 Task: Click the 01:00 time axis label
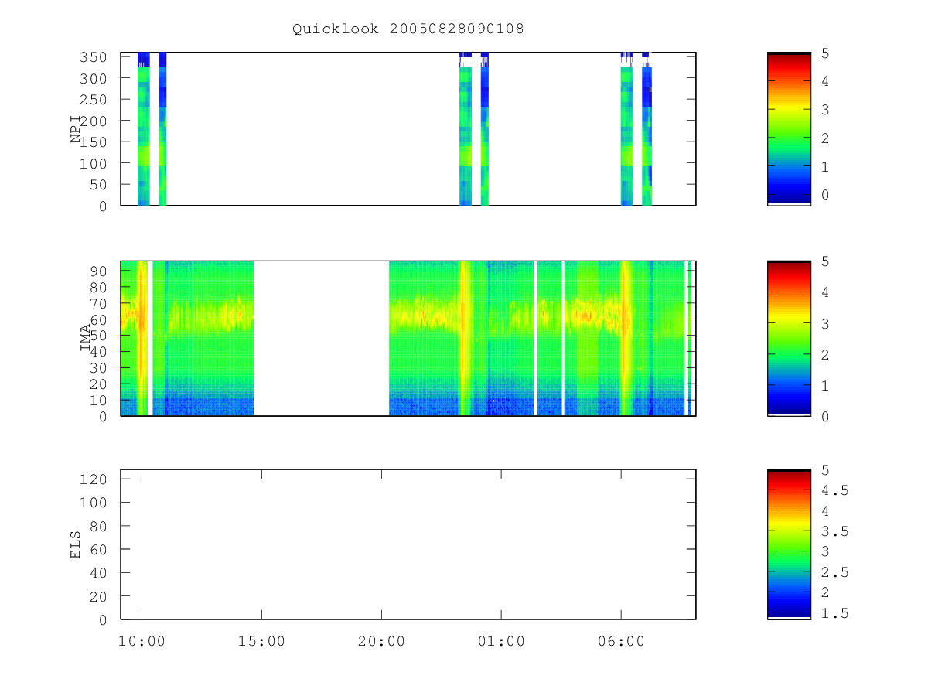click(x=501, y=641)
